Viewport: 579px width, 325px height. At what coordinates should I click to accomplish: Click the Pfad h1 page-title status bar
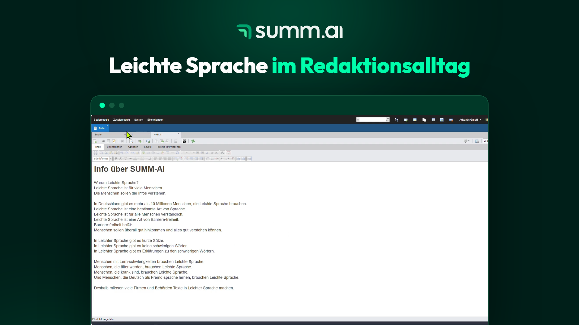103,319
